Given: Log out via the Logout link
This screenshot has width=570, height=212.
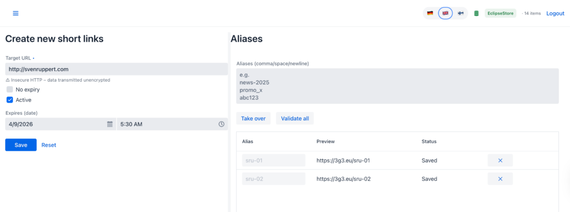Looking at the screenshot, I should [x=555, y=13].
